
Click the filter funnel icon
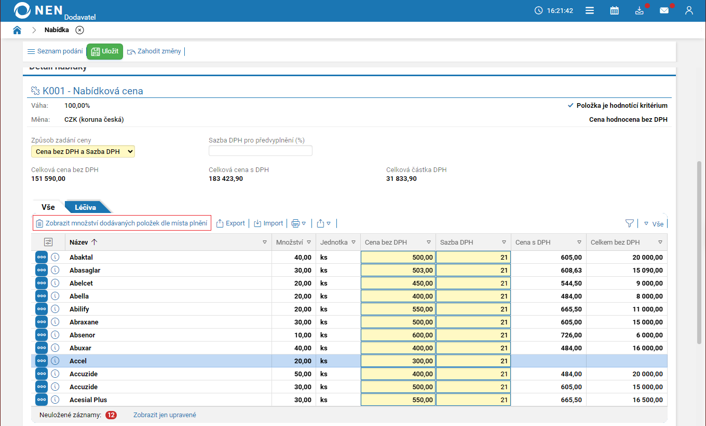[629, 223]
